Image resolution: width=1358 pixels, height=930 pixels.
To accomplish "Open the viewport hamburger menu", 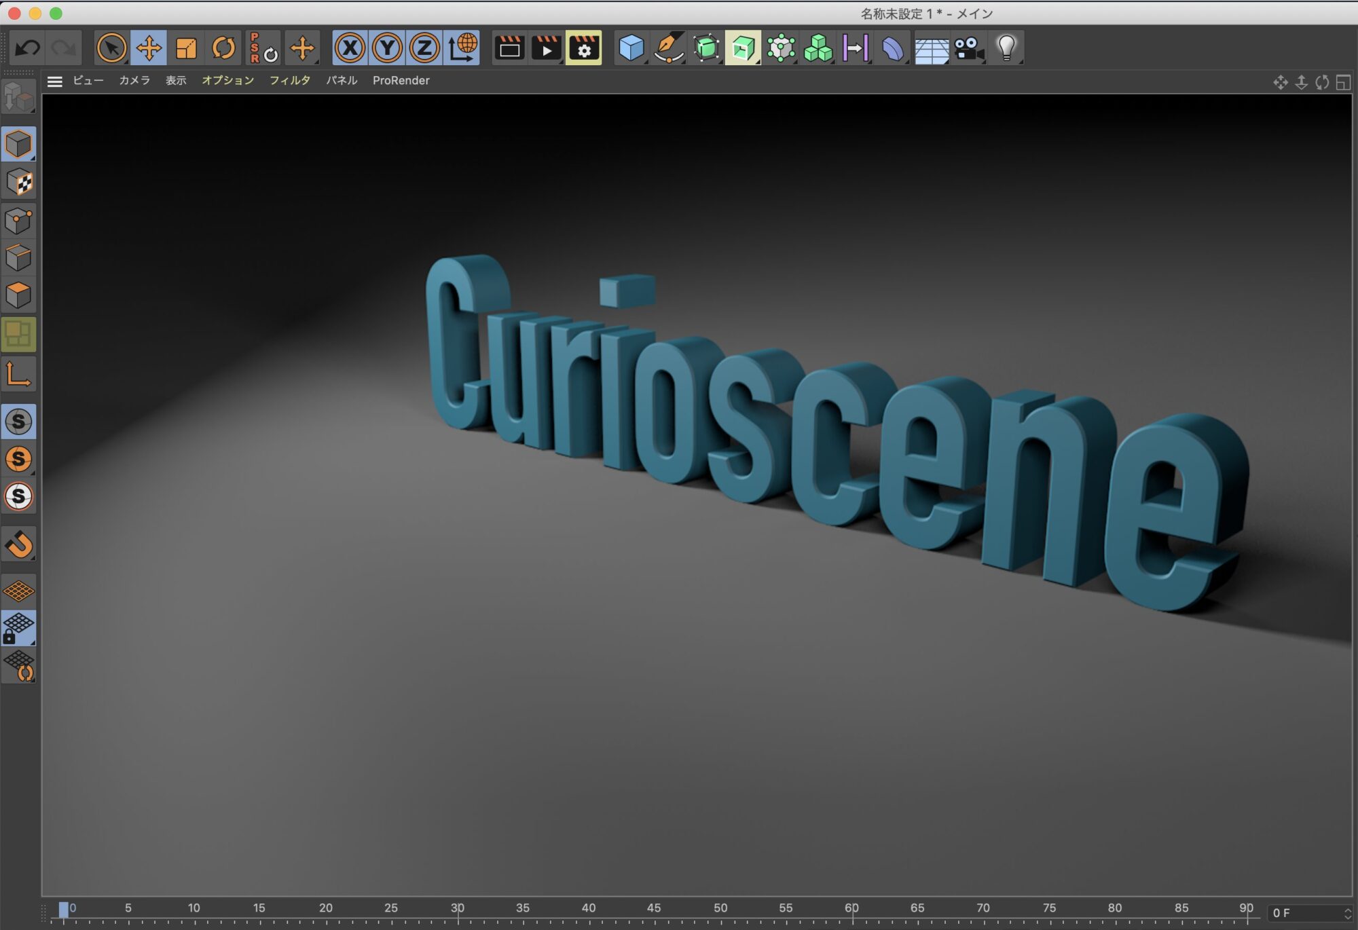I will point(55,81).
